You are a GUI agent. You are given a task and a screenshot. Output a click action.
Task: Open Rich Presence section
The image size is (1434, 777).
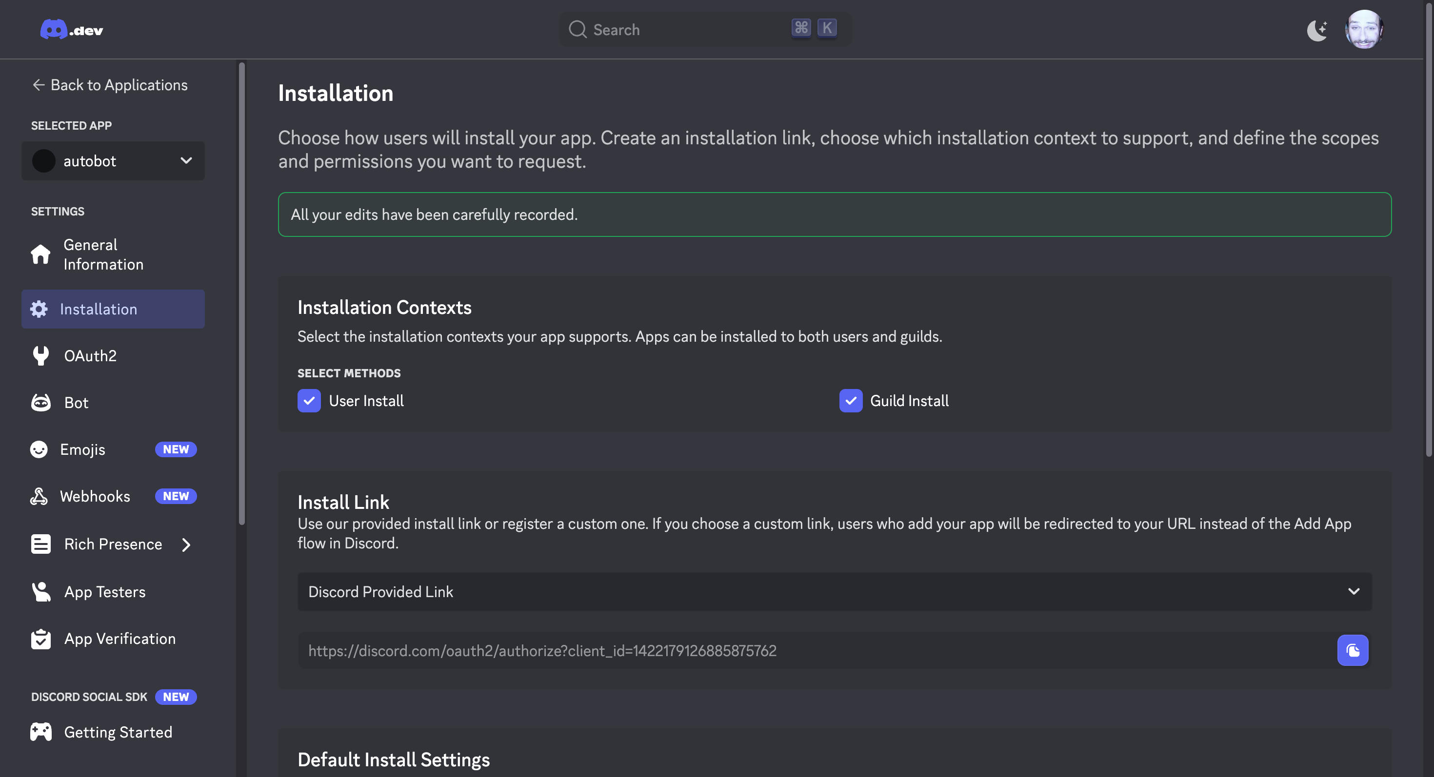click(x=113, y=544)
